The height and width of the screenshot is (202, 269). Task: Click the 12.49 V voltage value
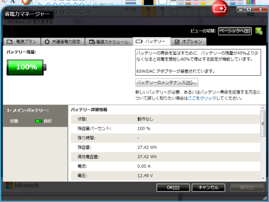tap(145, 176)
